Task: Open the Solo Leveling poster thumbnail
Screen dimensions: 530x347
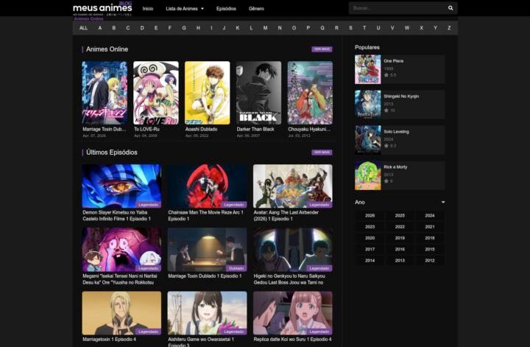Action: (x=367, y=139)
